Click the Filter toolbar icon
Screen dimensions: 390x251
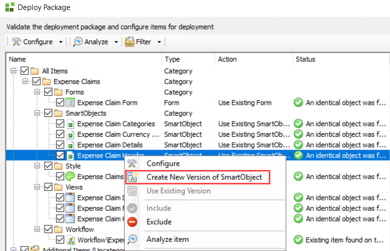tap(130, 42)
